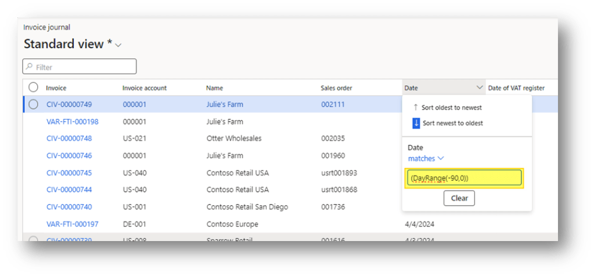Choose Sort newest to oldest
The height and width of the screenshot is (277, 594).
452,123
